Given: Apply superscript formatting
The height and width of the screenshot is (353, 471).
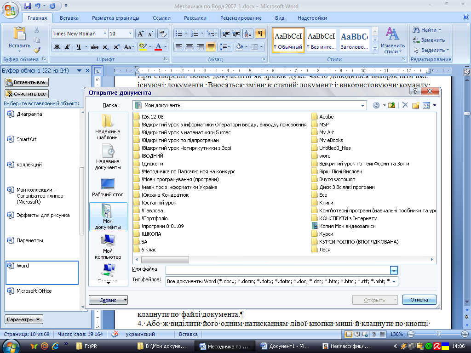Looking at the screenshot, I should [116, 47].
